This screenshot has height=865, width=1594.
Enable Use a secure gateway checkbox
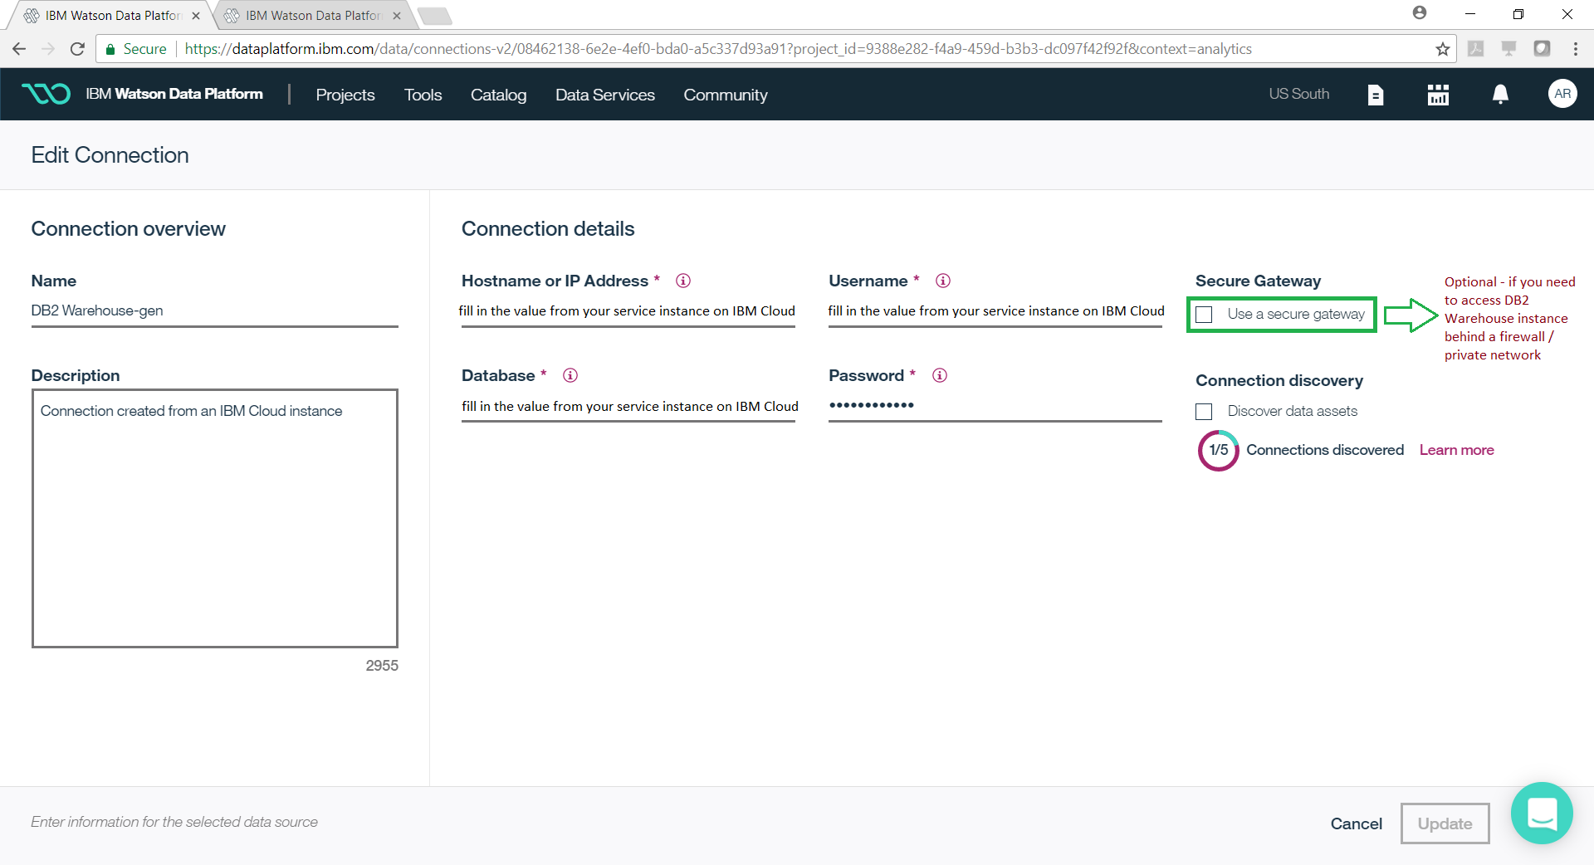(1204, 315)
